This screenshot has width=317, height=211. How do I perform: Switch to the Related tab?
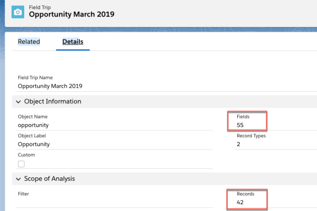pyautogui.click(x=29, y=42)
